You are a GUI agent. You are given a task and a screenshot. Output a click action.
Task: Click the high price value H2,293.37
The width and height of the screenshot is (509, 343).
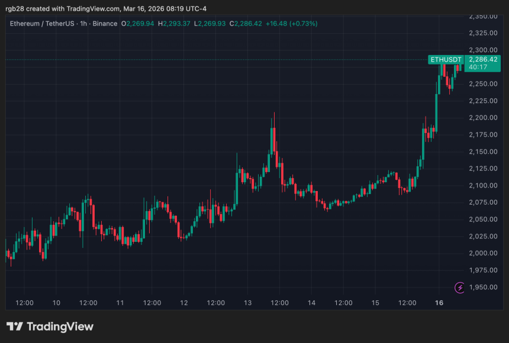175,24
